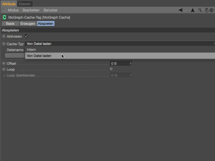Click the animation dot beside Cache-Typ

click(3, 43)
